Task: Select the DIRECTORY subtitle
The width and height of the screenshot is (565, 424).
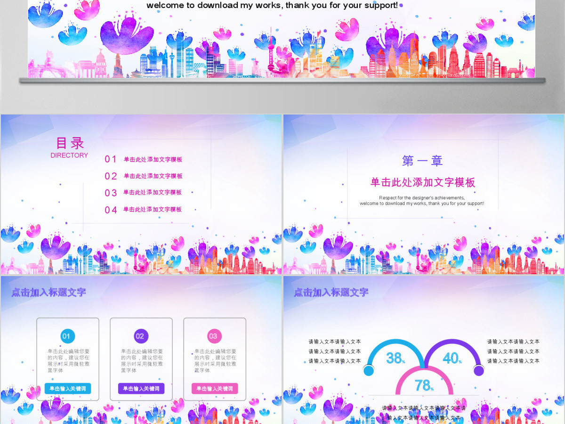Action: [x=69, y=155]
